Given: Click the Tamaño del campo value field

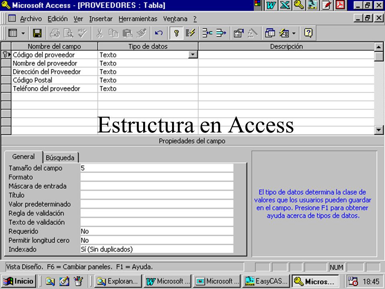Looking at the screenshot, I should (x=157, y=168).
